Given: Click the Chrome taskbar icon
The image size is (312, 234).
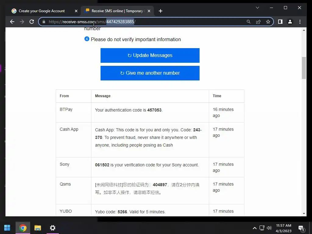Looking at the screenshot, I should [23, 228].
